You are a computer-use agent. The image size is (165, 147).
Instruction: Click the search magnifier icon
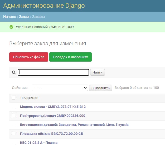14,72
